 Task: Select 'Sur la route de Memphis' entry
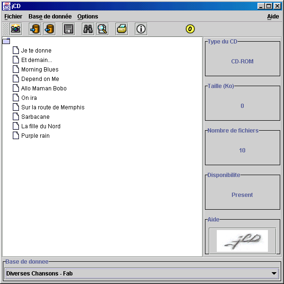pos(53,107)
